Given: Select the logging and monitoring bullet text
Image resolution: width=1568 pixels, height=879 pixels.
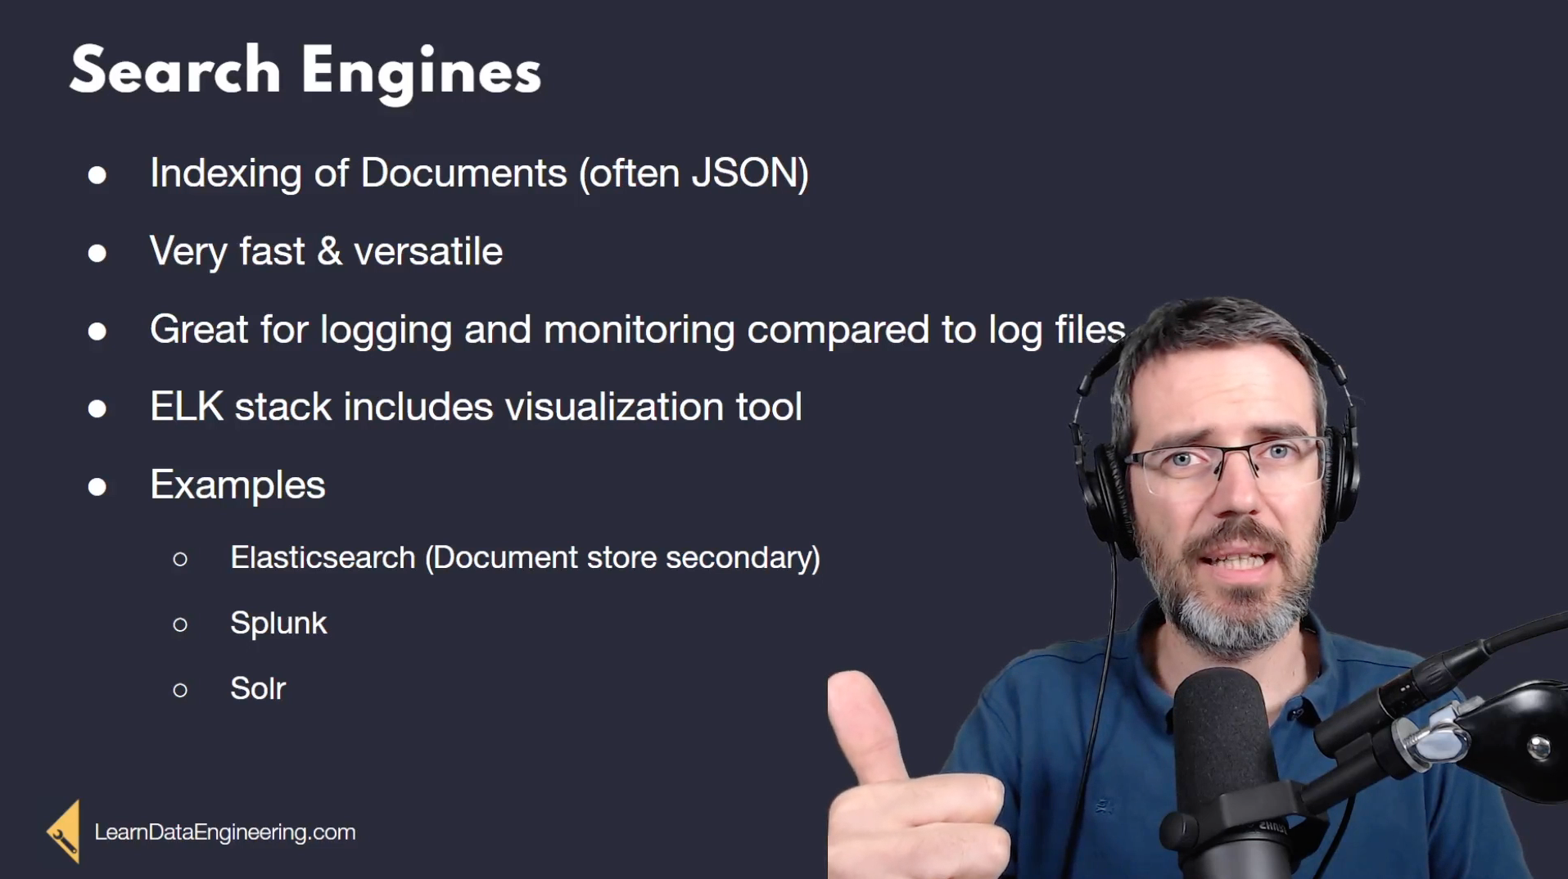Looking at the screenshot, I should 637,330.
